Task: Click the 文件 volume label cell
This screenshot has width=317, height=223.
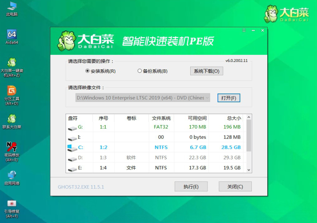Action: (x=131, y=168)
